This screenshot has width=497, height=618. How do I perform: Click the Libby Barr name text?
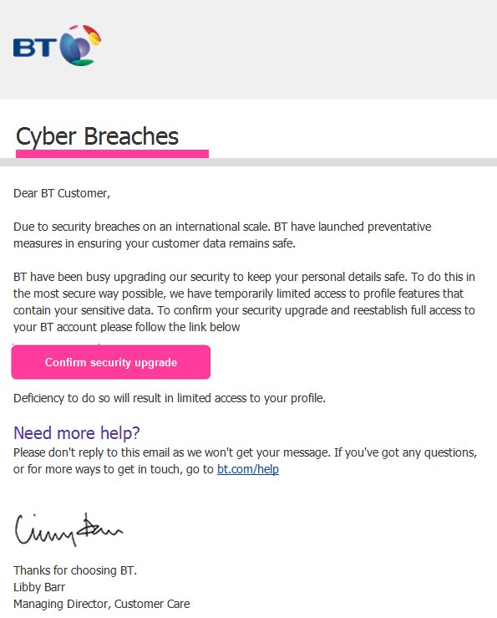coord(39,587)
